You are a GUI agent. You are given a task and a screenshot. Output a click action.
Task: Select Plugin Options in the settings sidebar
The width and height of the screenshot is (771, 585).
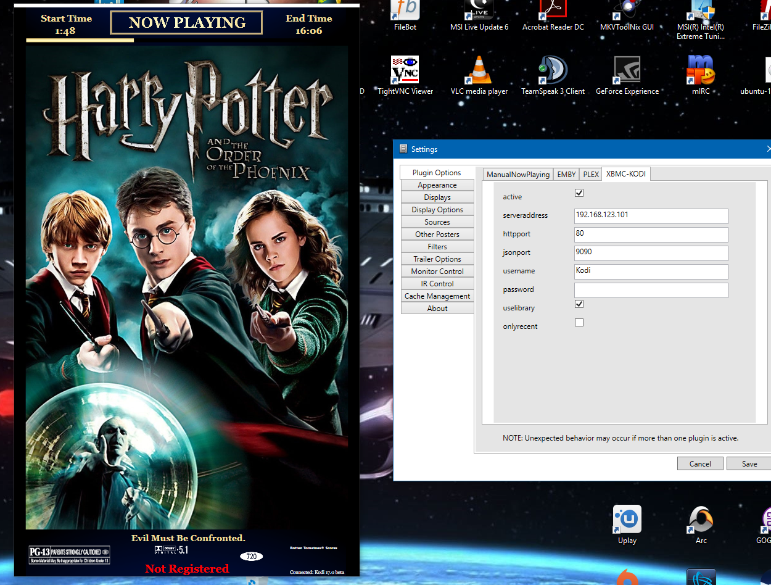tap(437, 173)
